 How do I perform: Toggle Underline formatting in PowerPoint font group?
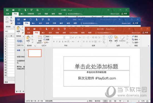(x=60, y=41)
